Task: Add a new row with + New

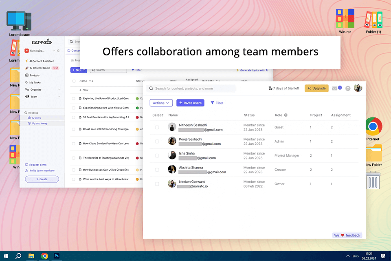Action: pyautogui.click(x=83, y=90)
